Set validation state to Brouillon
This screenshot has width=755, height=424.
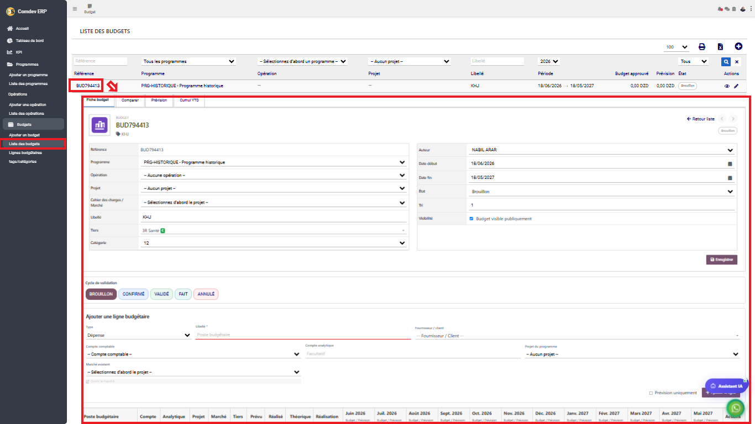pos(101,294)
